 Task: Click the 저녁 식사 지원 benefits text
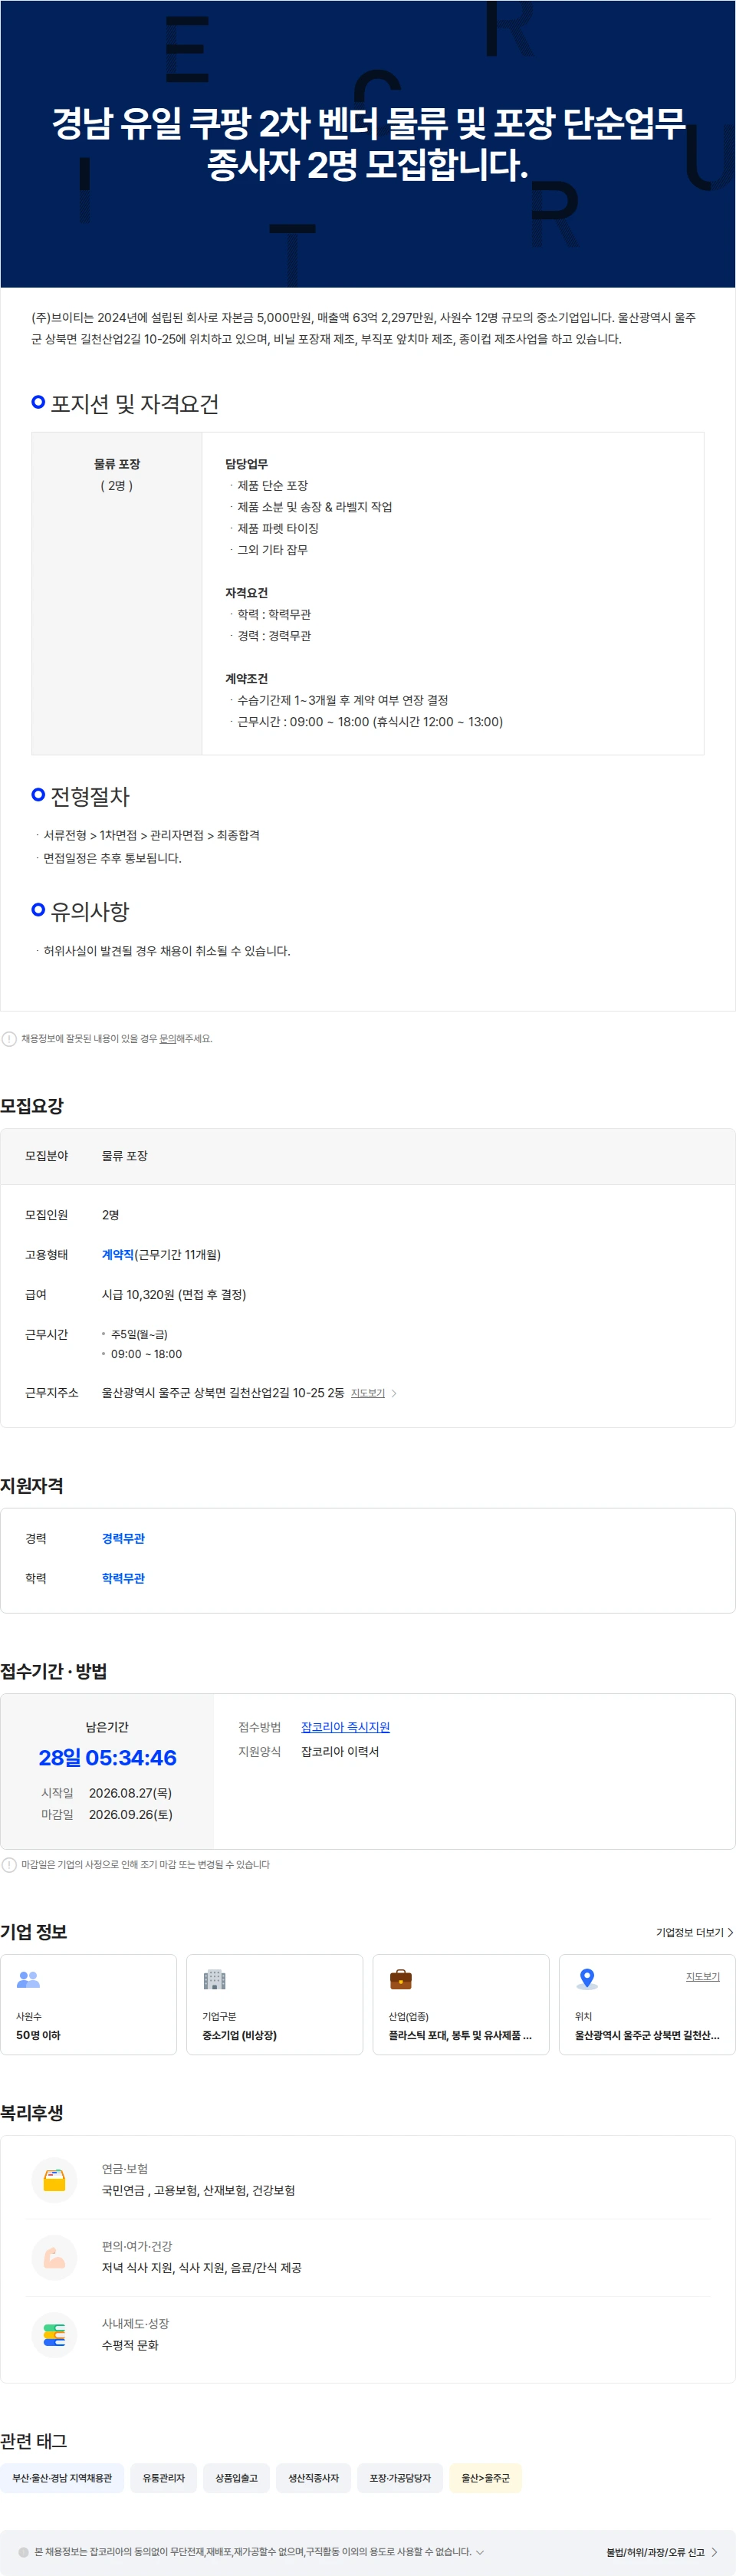click(x=201, y=2267)
